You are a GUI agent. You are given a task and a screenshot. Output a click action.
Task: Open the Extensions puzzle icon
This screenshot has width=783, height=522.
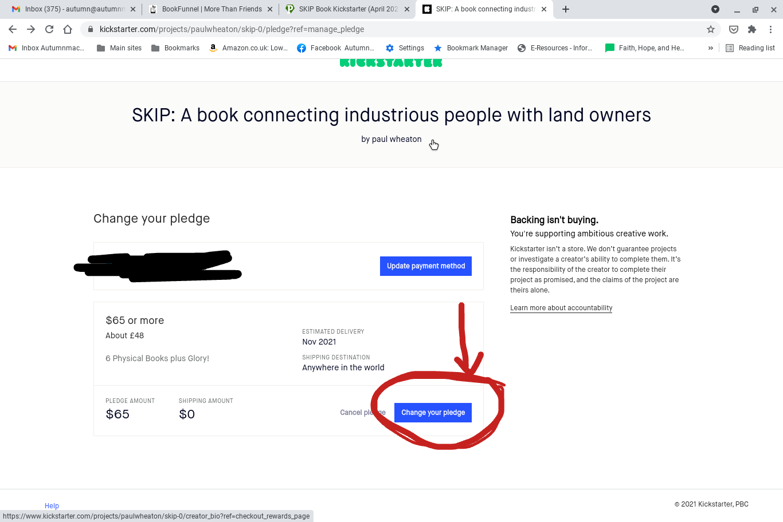[752, 29]
